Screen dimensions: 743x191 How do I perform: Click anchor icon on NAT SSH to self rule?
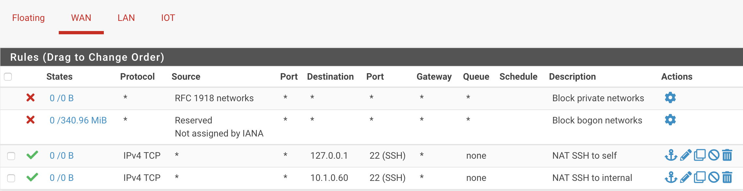tap(671, 155)
